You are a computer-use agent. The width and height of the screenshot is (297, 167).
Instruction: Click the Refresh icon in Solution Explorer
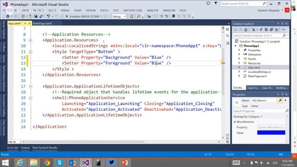[x=266, y=30]
